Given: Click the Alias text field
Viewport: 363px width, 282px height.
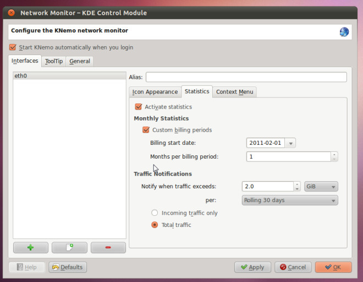Looking at the screenshot, I should (x=246, y=77).
